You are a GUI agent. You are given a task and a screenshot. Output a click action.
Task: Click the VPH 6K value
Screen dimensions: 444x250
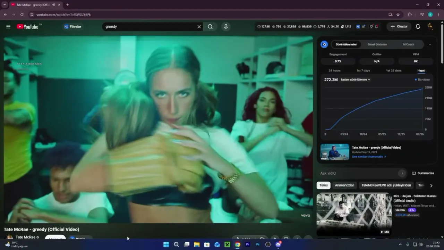416,61
